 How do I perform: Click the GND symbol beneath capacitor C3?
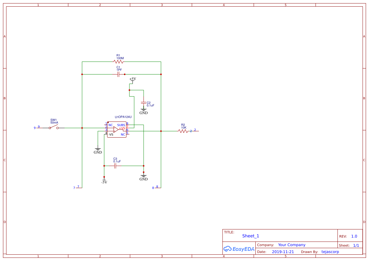click(144, 176)
